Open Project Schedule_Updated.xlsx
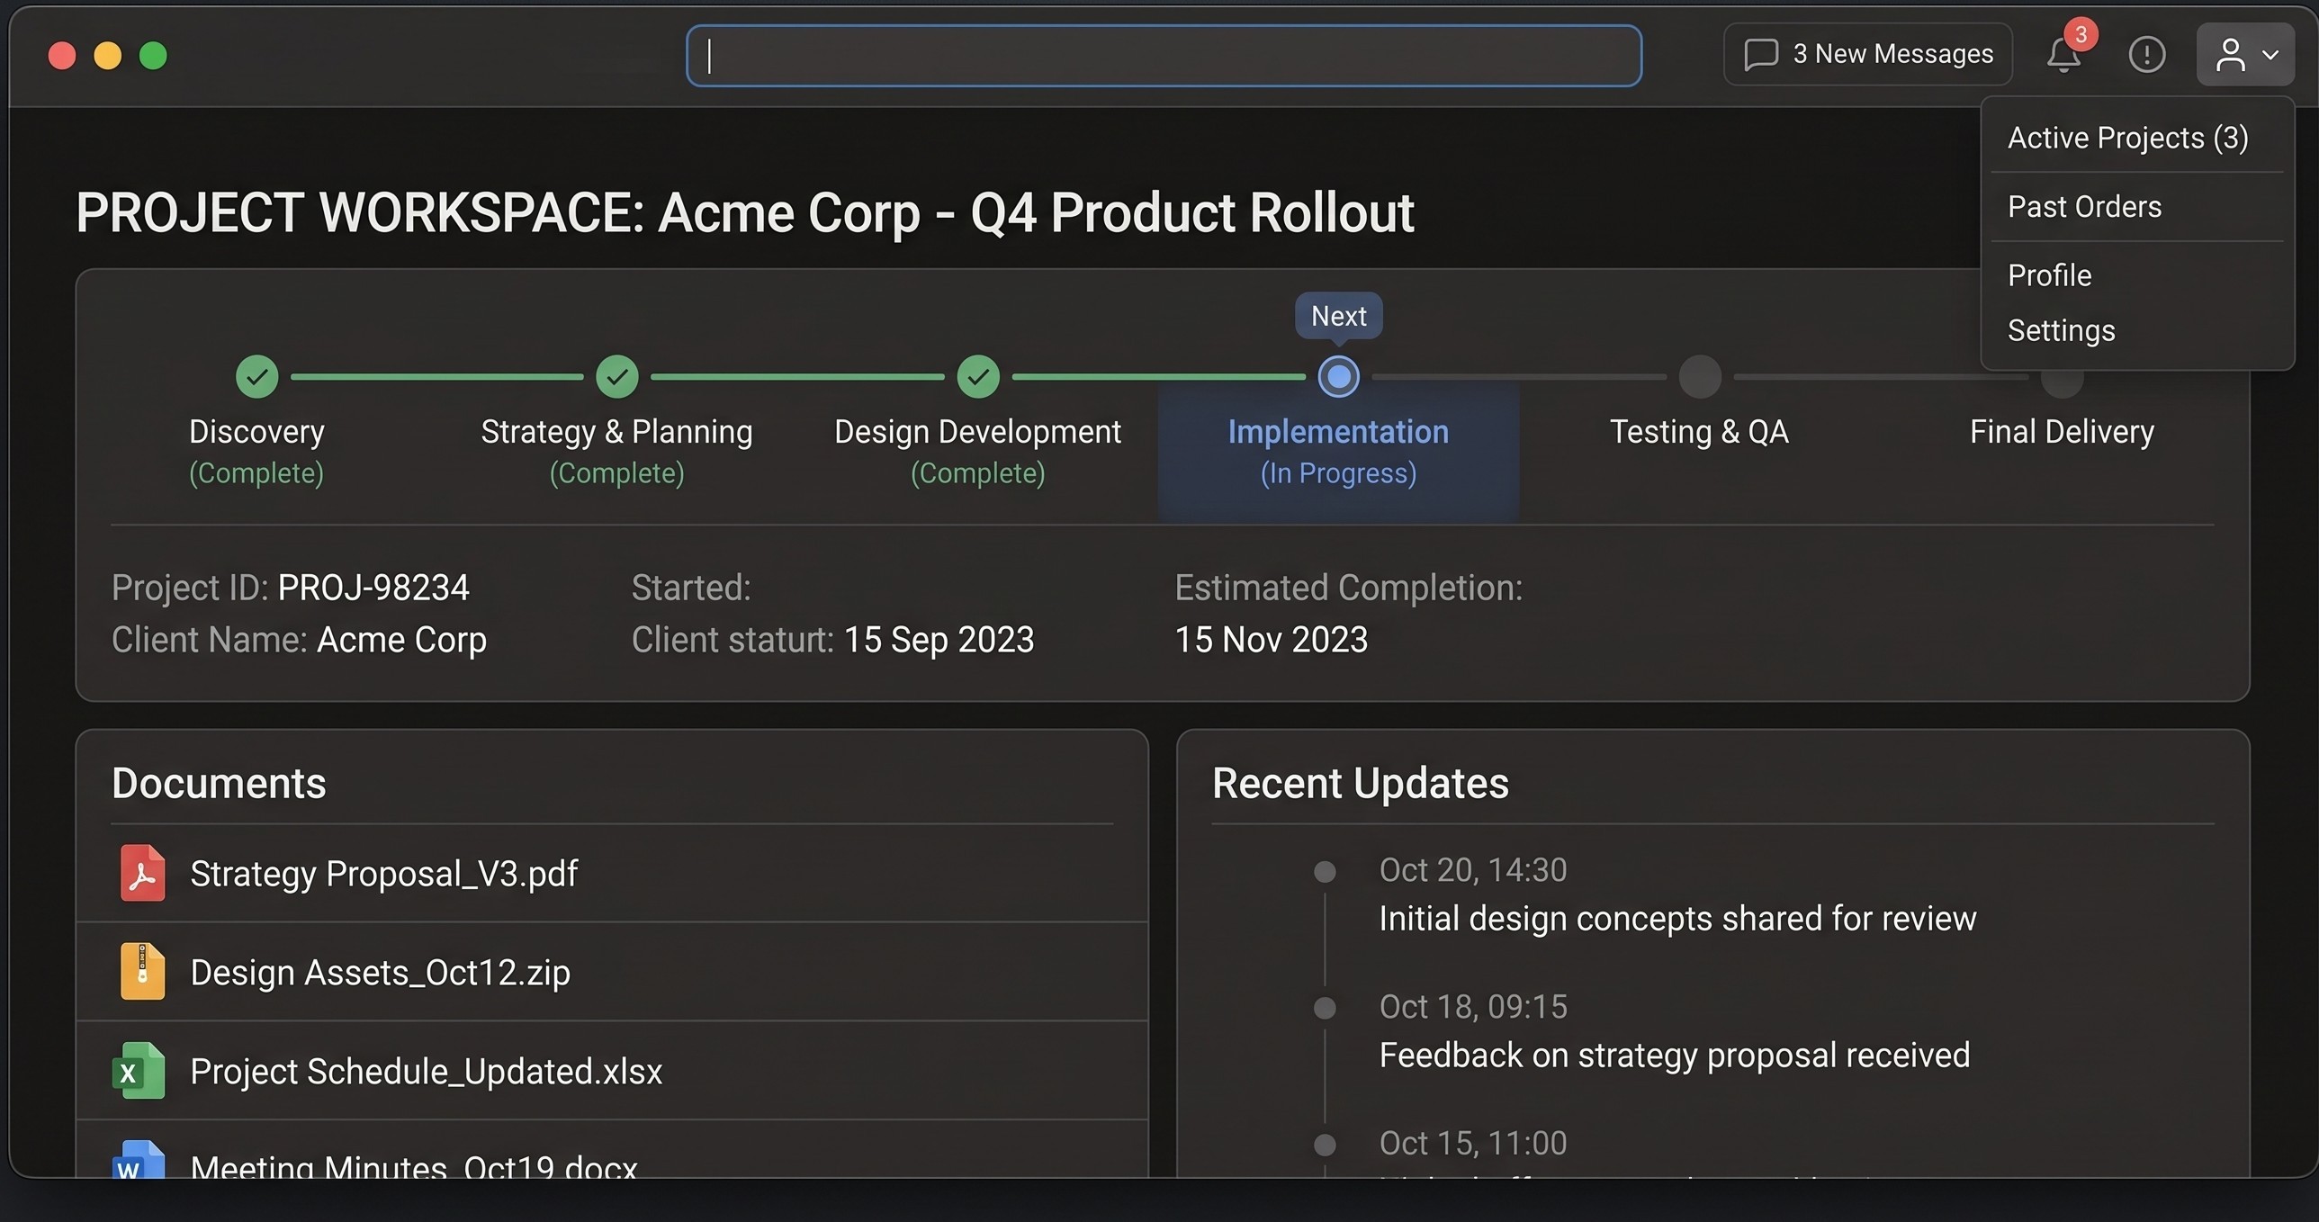Image resolution: width=2319 pixels, height=1222 pixels. pos(426,1072)
